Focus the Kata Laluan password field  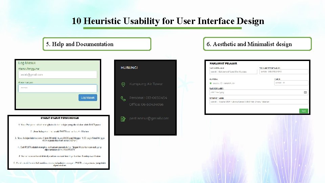tap(58, 88)
